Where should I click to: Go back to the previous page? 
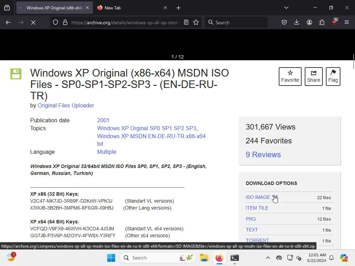point(8,23)
